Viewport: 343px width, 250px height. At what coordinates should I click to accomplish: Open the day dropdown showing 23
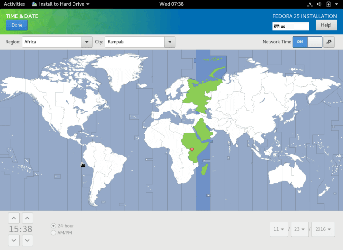300,229
